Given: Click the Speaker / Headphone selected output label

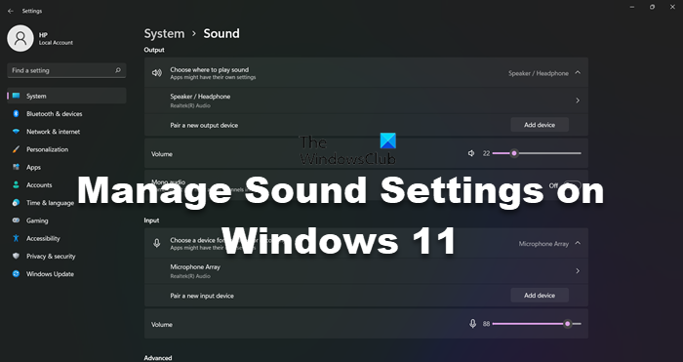Looking at the screenshot, I should coord(539,73).
